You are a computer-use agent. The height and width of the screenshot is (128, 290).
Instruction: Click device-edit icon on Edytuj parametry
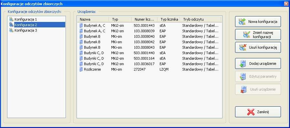click(x=243, y=77)
